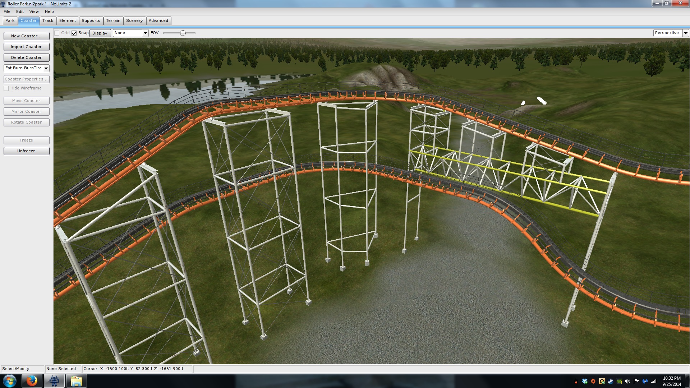Open the Edit menu
Screen dimensions: 690x388
pos(20,11)
